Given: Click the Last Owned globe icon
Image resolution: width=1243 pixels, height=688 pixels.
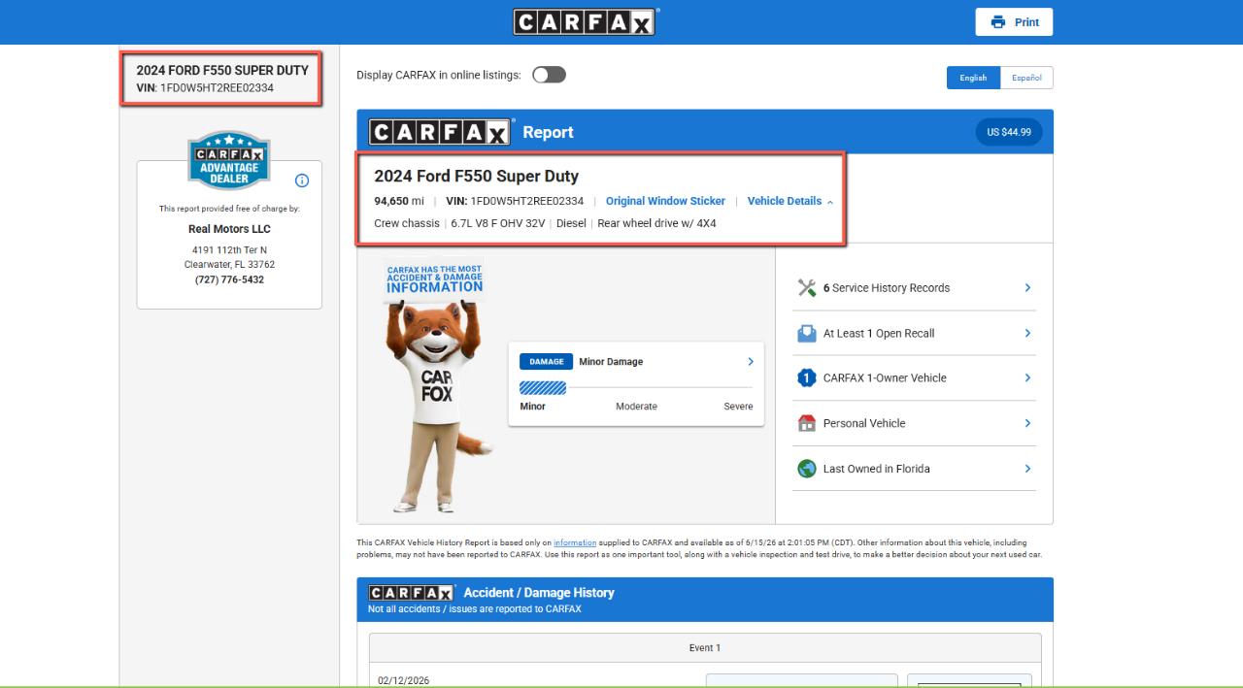Looking at the screenshot, I should point(807,469).
